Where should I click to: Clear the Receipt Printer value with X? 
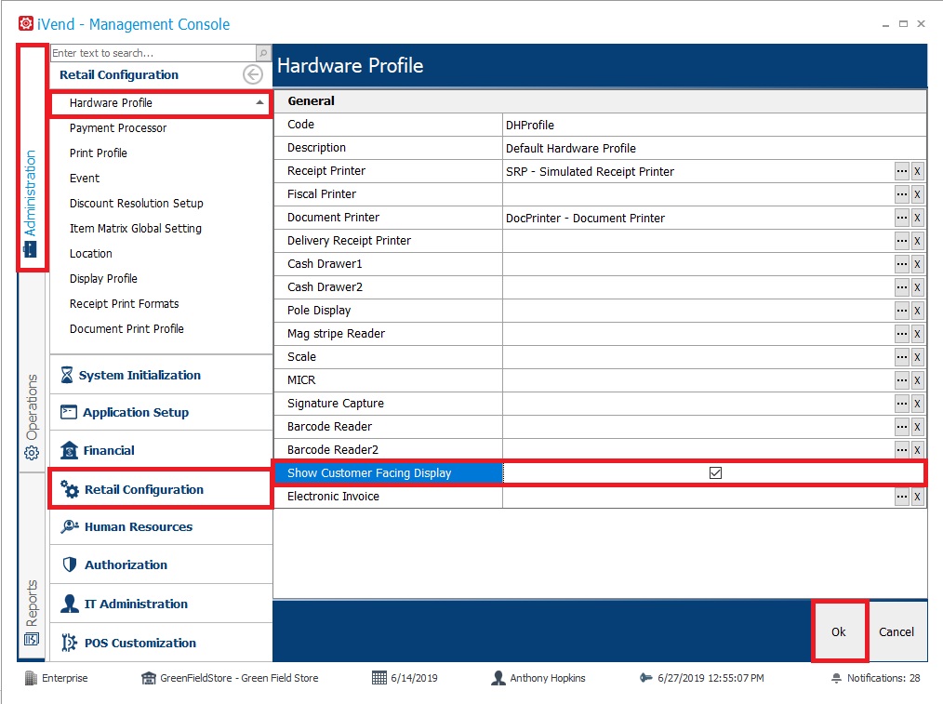[917, 171]
